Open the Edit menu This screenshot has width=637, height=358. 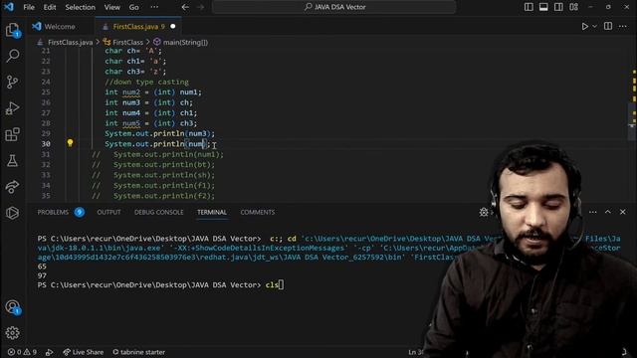click(x=50, y=7)
